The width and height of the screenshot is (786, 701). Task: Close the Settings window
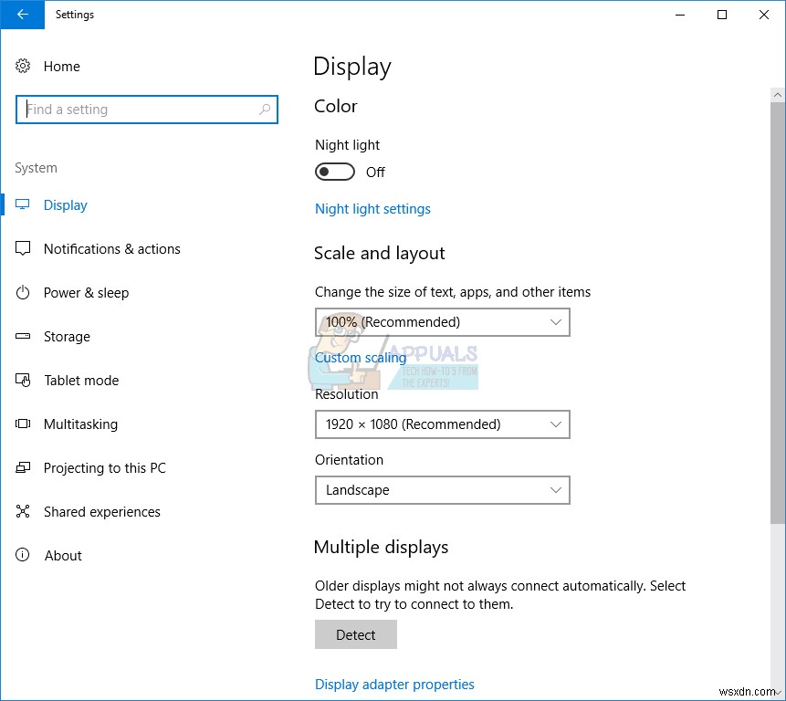pos(764,15)
